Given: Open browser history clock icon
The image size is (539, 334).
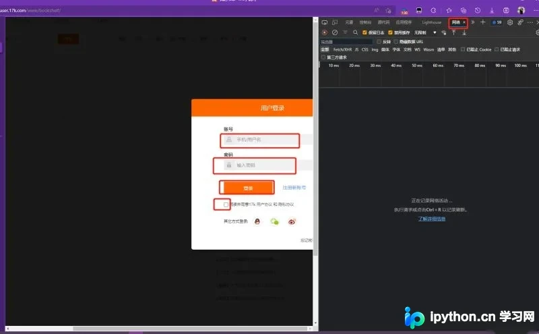Looking at the screenshot, I should point(478,11).
